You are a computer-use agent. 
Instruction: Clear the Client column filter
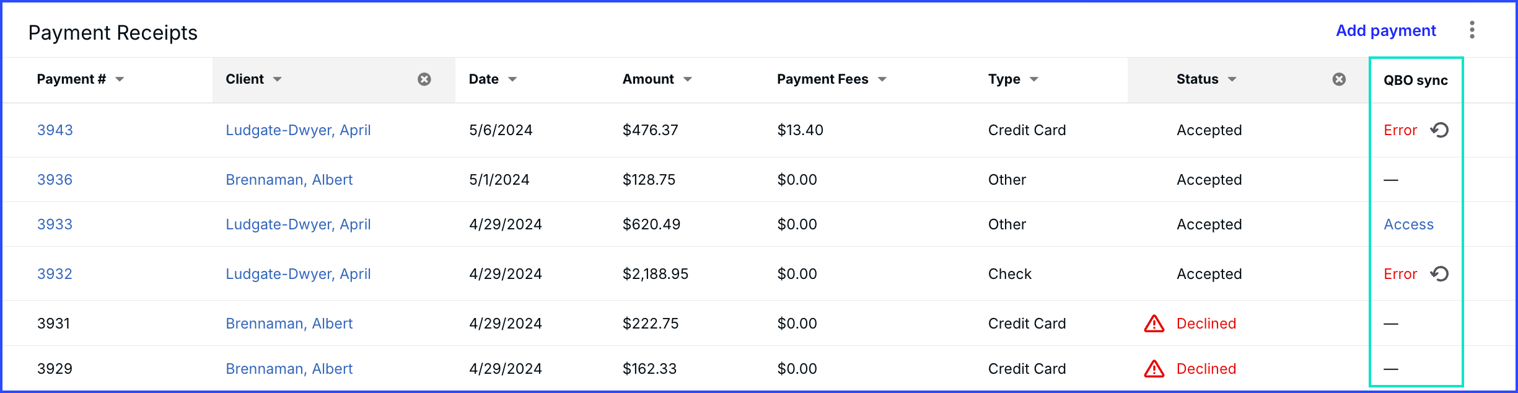(424, 79)
